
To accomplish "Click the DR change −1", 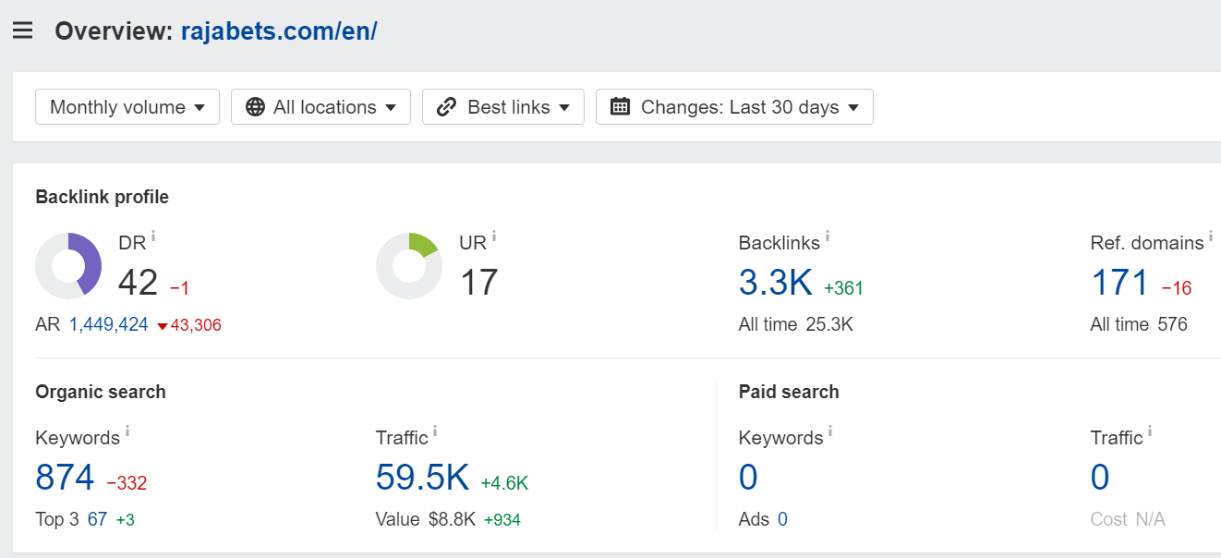I will coord(180,288).
